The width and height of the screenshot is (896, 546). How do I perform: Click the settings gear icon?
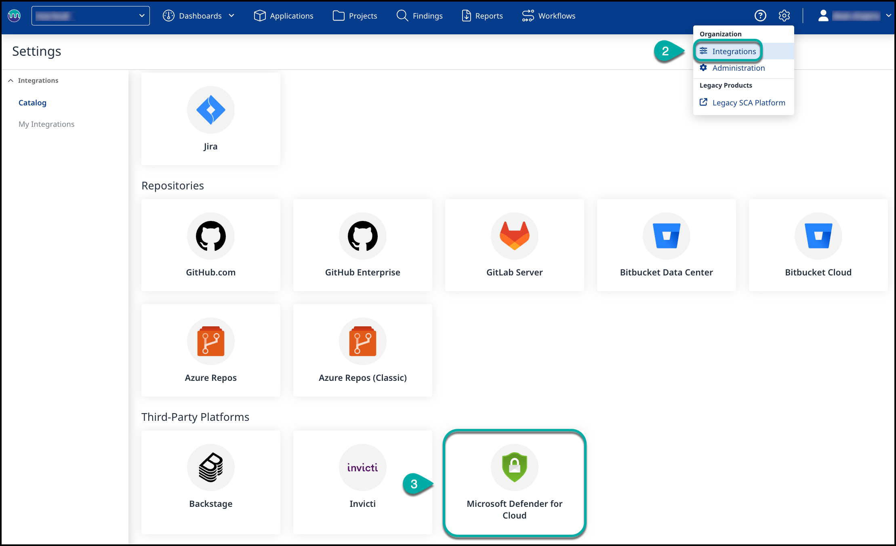[784, 16]
